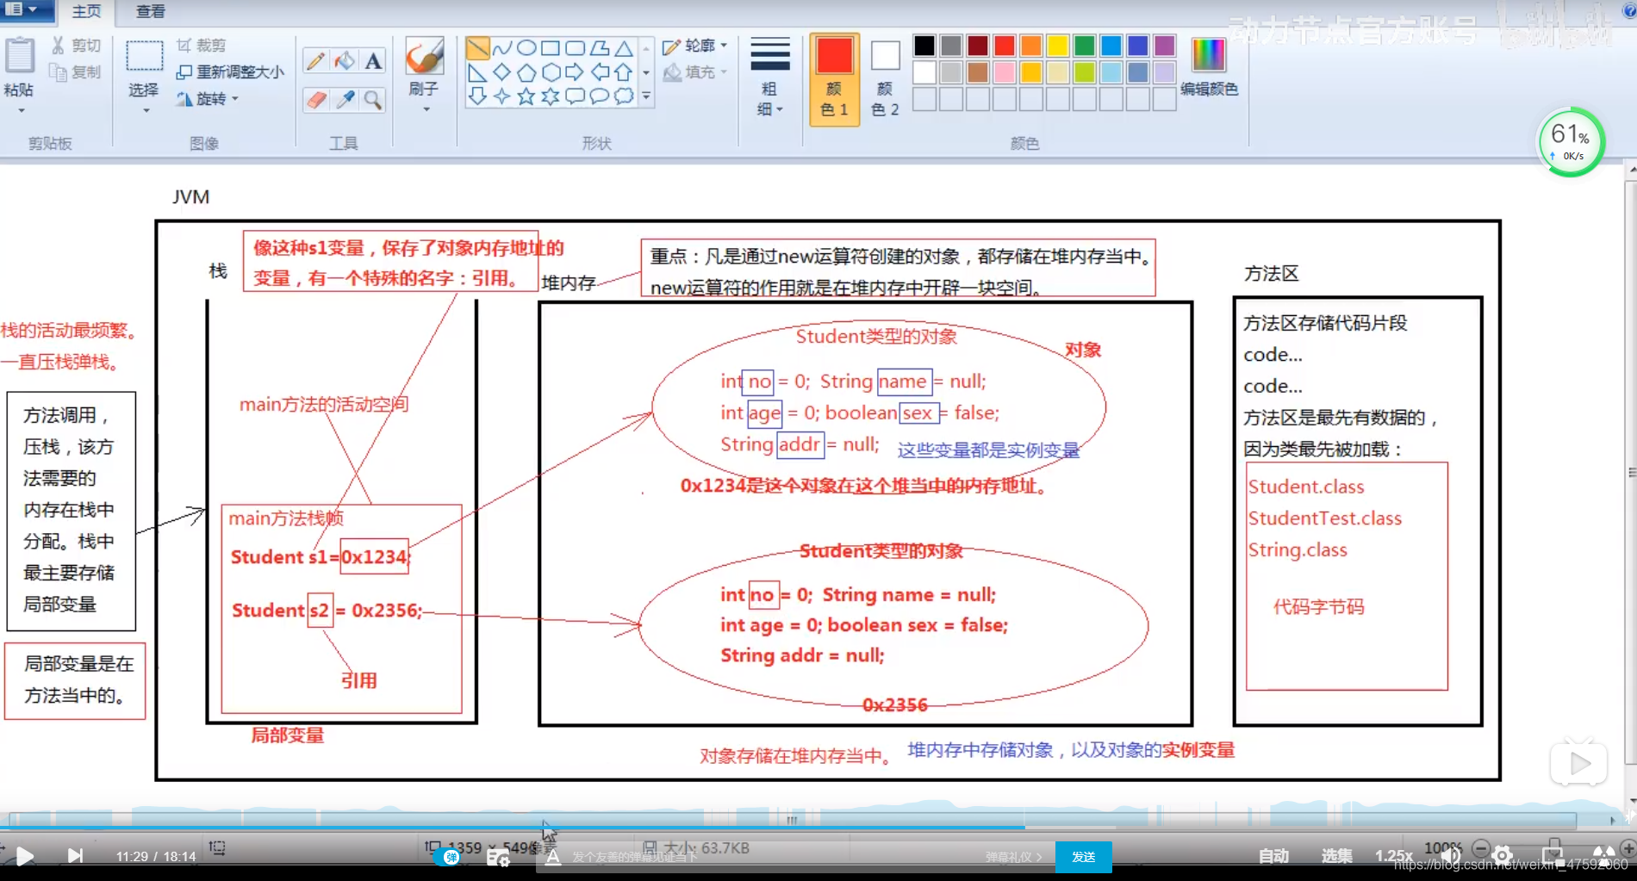Select Color 2 (颜色 2) box
The width and height of the screenshot is (1637, 881).
coord(885,79)
